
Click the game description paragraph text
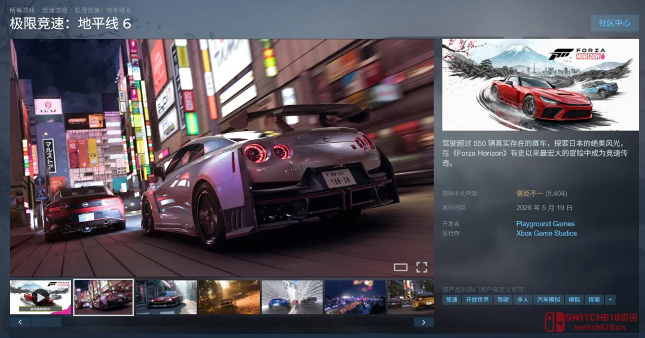click(535, 153)
